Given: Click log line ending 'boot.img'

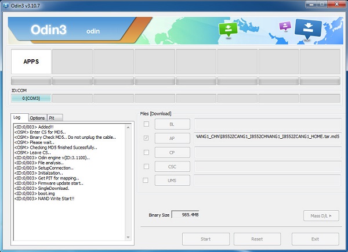Looking at the screenshot, I should click(34, 193).
